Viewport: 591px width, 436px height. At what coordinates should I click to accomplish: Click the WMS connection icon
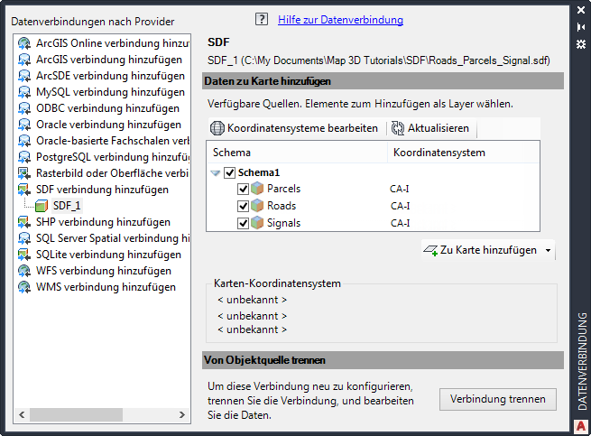(24, 287)
